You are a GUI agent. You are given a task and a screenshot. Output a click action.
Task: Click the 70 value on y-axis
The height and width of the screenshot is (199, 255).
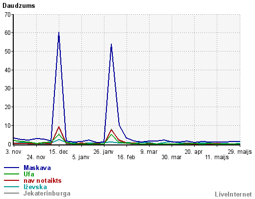pos(8,15)
